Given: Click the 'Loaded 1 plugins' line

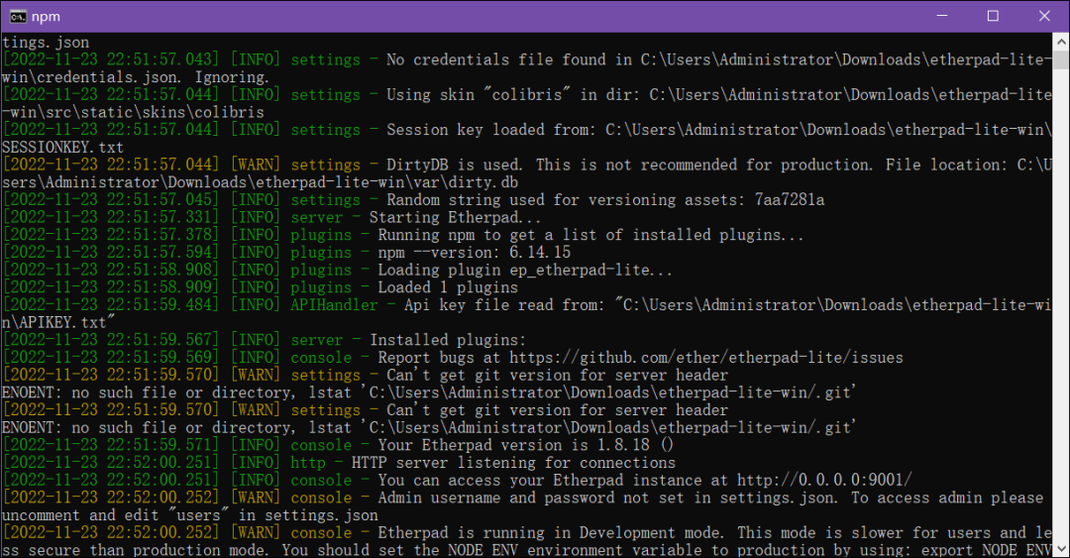Looking at the screenshot, I should click(x=448, y=287).
